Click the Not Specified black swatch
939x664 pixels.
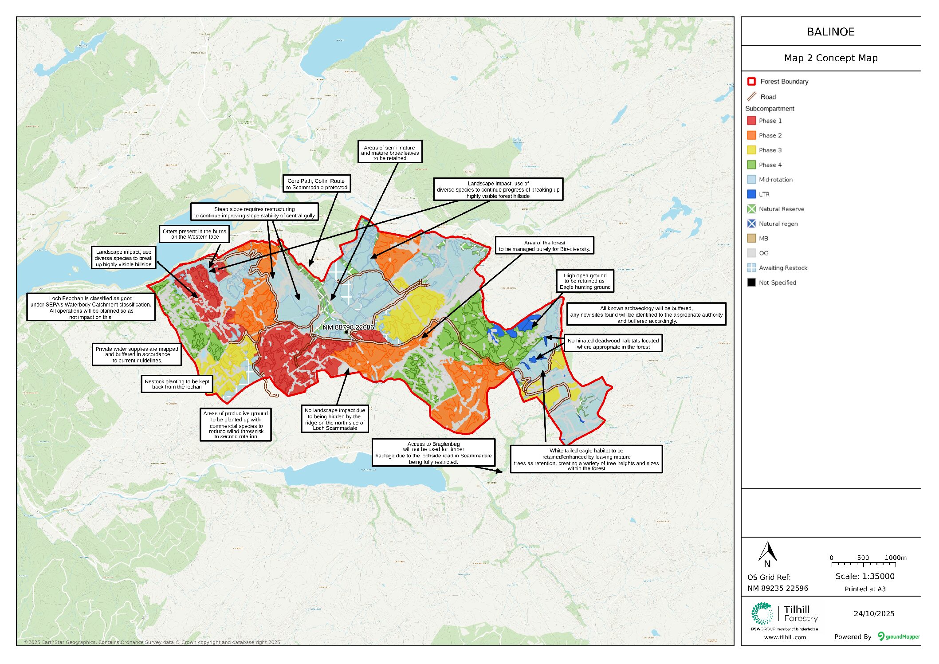751,283
